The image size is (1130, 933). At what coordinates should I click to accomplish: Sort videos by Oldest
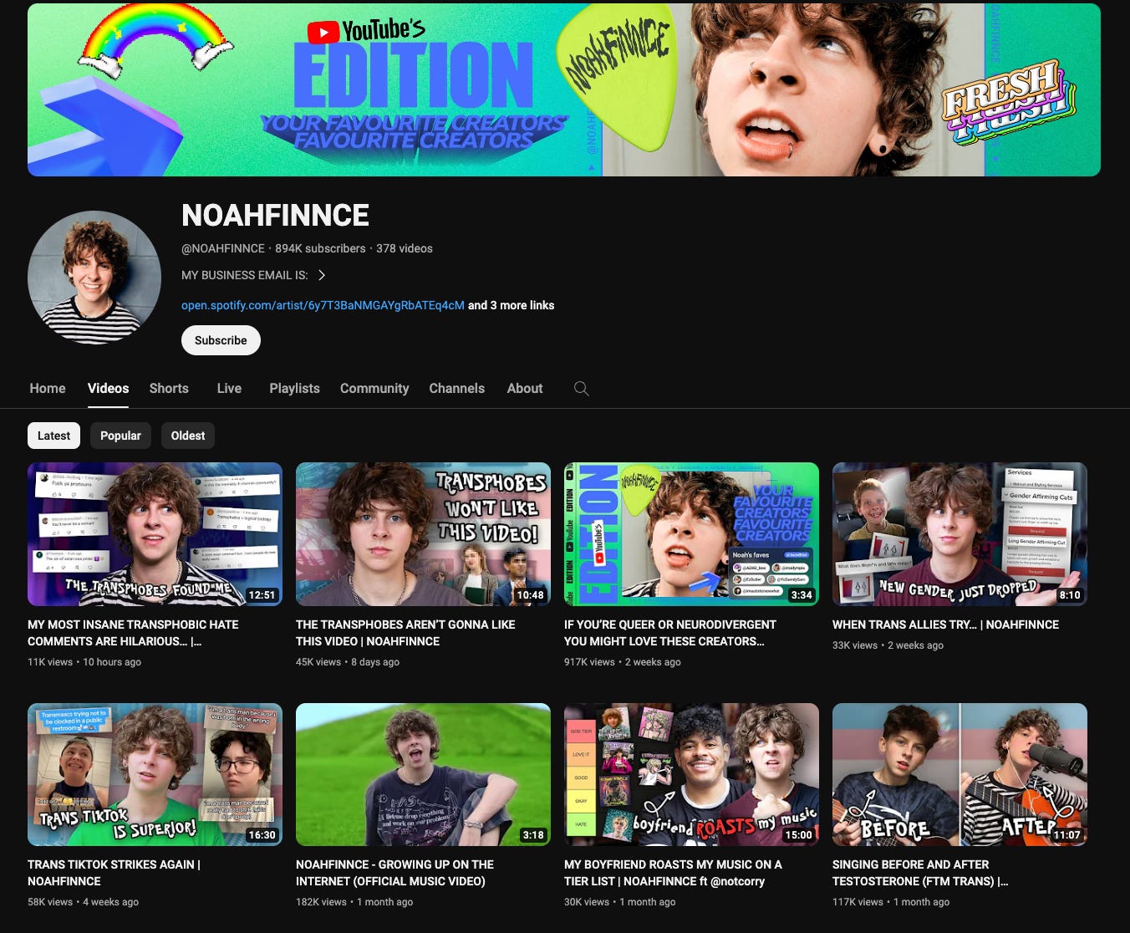(x=188, y=436)
